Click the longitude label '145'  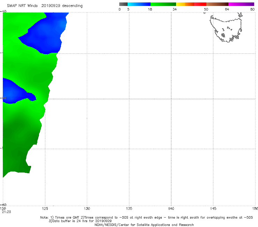(213, 209)
